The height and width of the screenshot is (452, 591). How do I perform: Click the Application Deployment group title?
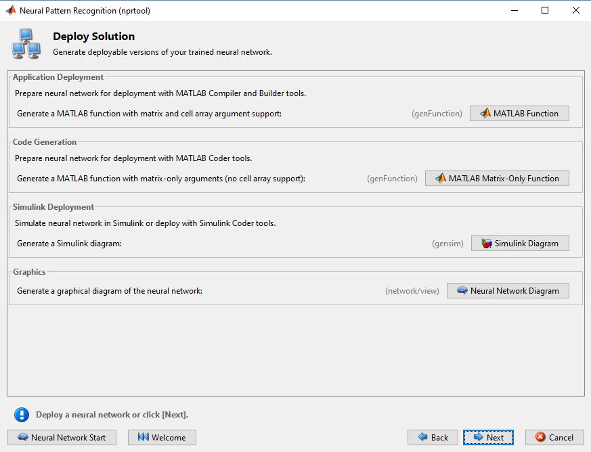[58, 77]
